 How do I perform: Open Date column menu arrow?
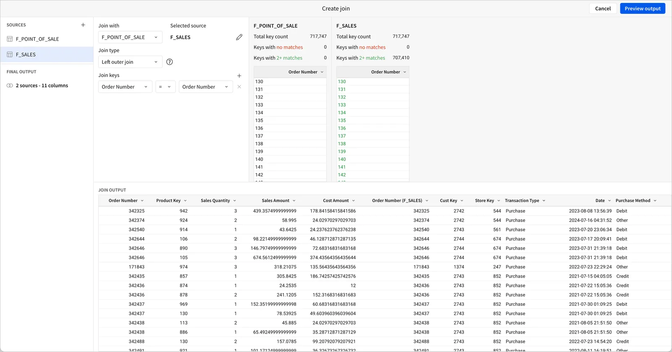pyautogui.click(x=609, y=201)
